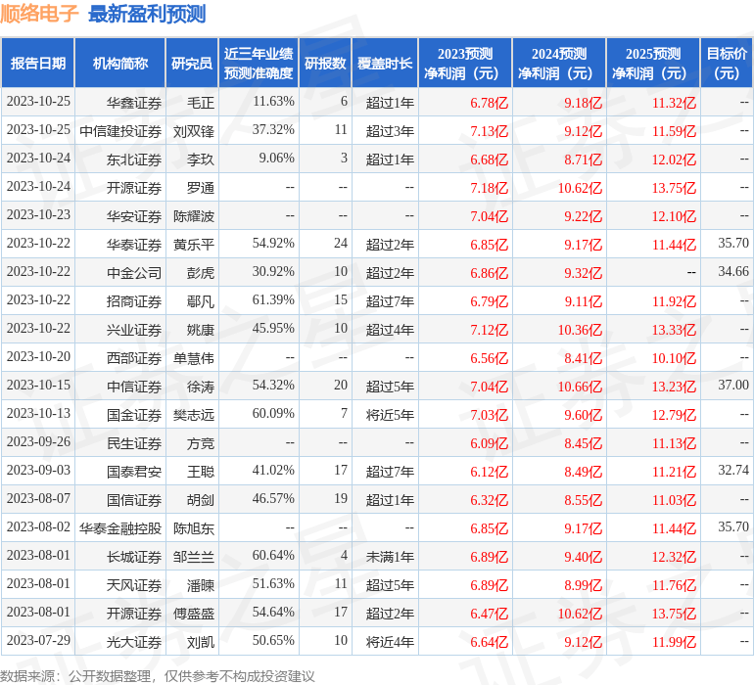This screenshot has width=754, height=685.
Task: Click the 2024预测净利润 column header
Action: click(559, 63)
